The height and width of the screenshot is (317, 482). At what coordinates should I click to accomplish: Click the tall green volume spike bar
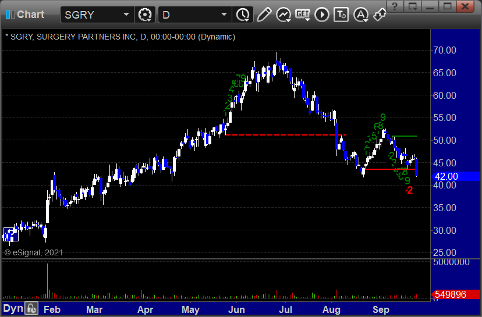[x=47, y=281]
